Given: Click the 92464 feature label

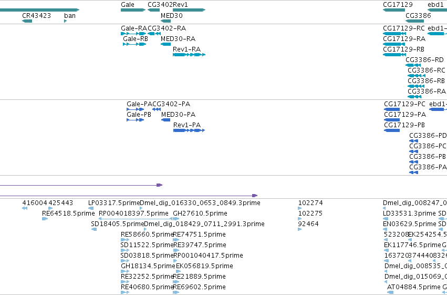Looking at the screenshot, I should coord(308,224).
